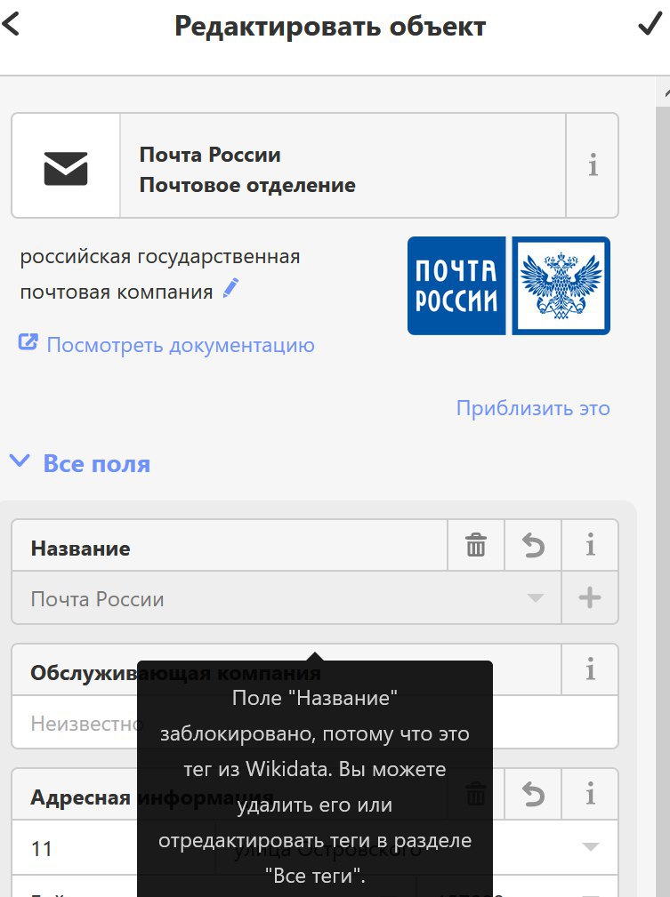Click the Приблизить это link
This screenshot has width=670, height=897.
tap(533, 408)
